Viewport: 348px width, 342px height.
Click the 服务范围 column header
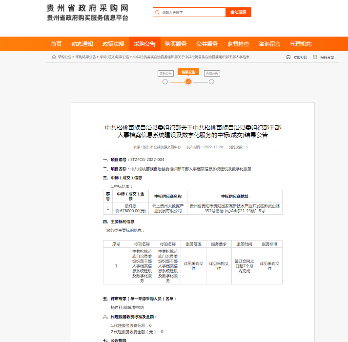[x=193, y=244]
